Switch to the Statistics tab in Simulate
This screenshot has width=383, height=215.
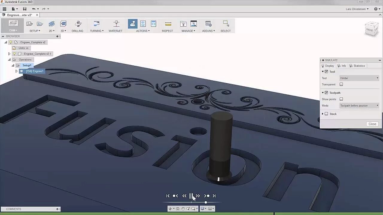pyautogui.click(x=357, y=66)
